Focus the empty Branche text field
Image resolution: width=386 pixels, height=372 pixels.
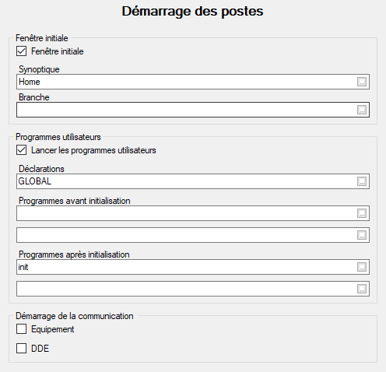pyautogui.click(x=193, y=110)
